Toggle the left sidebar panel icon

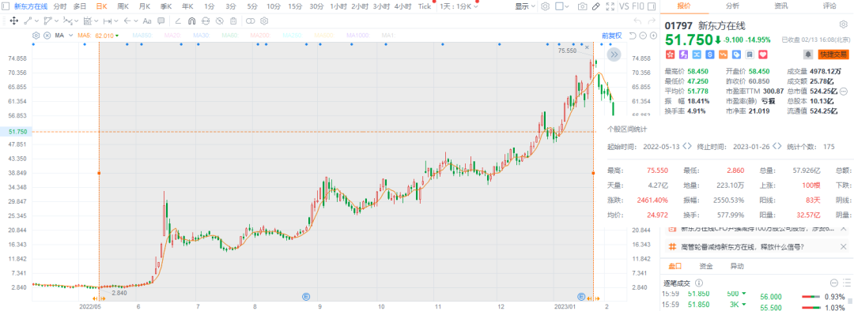coord(5,6)
